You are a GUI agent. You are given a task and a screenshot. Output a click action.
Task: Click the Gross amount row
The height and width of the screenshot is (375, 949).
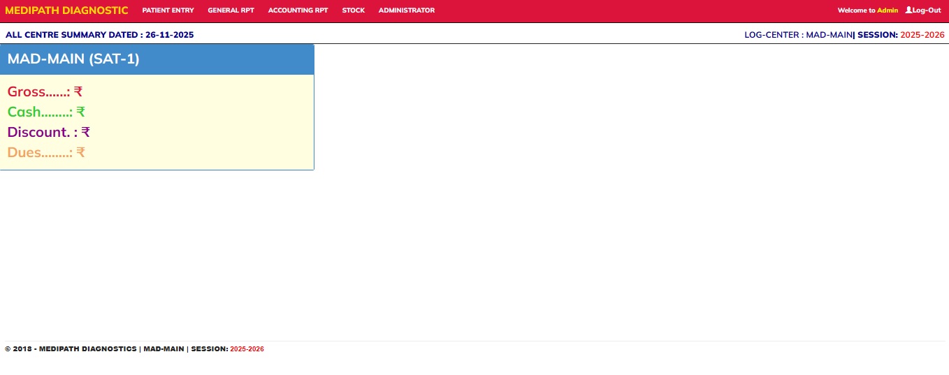click(45, 91)
